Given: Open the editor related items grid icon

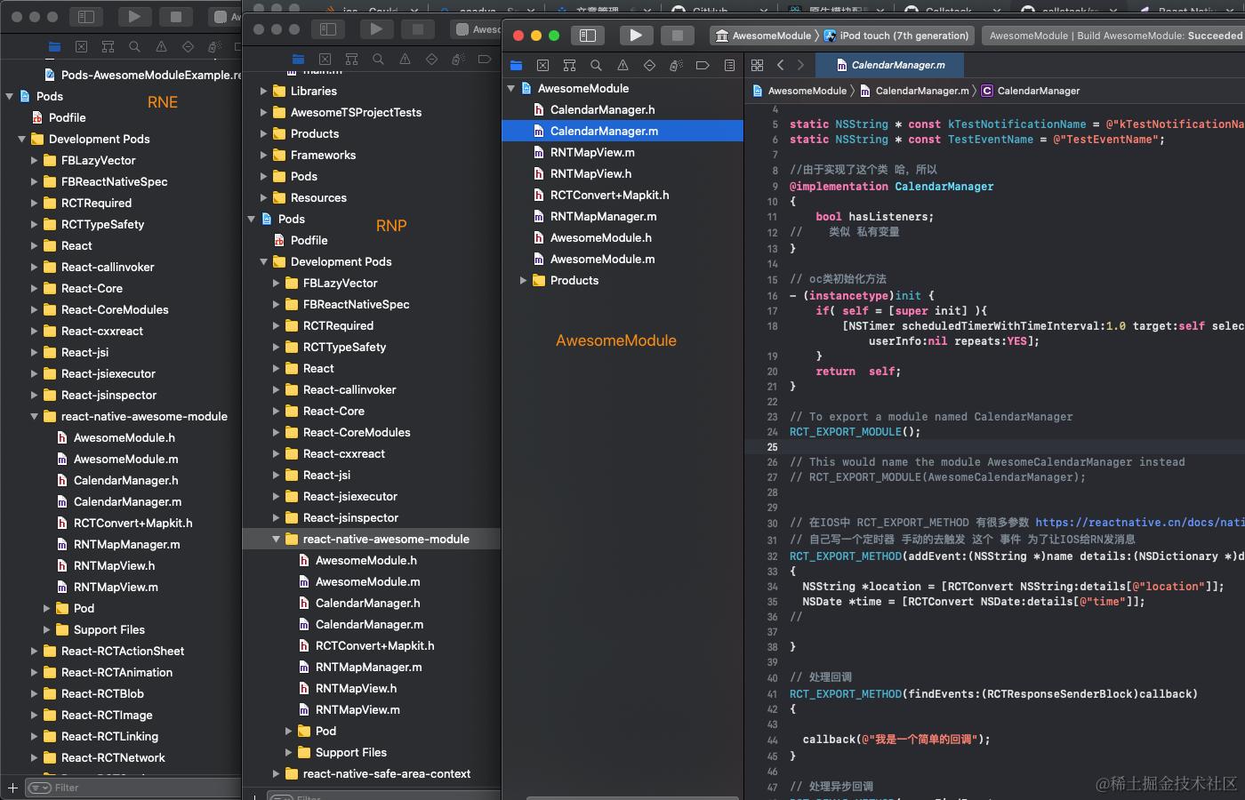Looking at the screenshot, I should (757, 65).
